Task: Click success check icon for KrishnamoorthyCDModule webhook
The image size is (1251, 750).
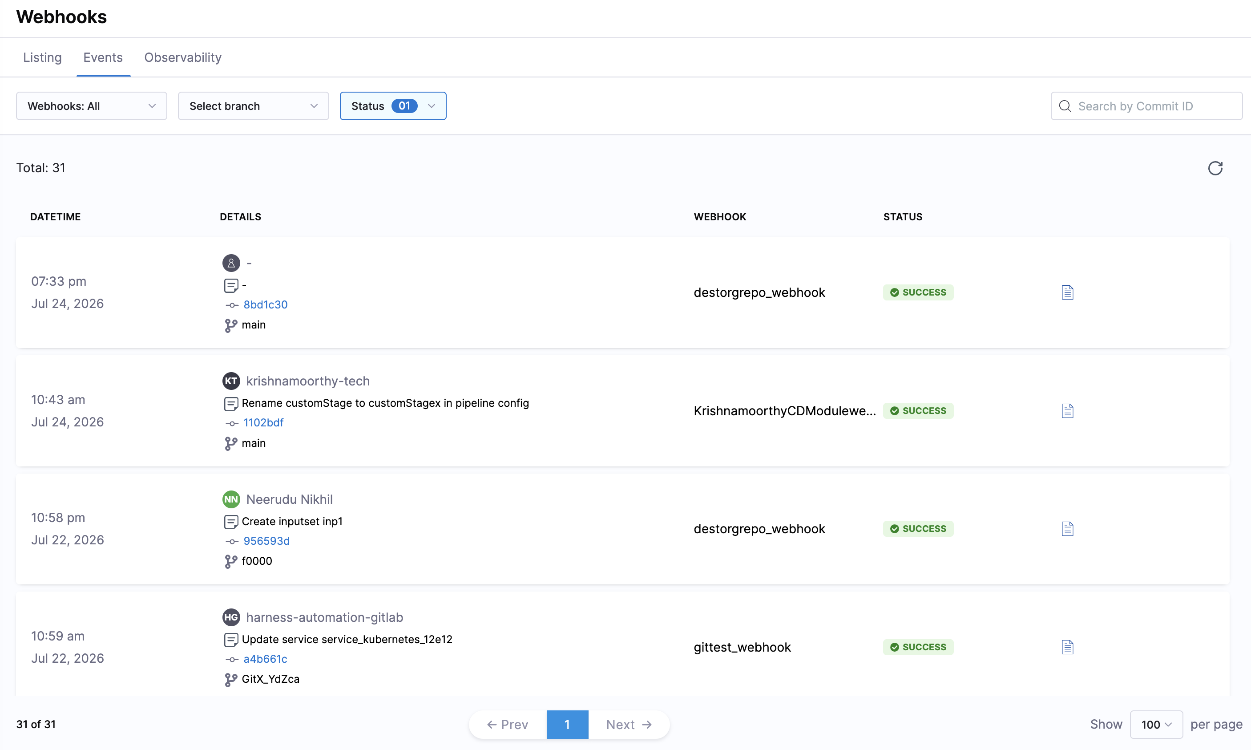Action: (x=895, y=411)
